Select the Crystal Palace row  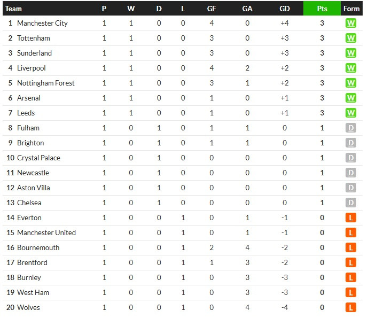(183, 158)
